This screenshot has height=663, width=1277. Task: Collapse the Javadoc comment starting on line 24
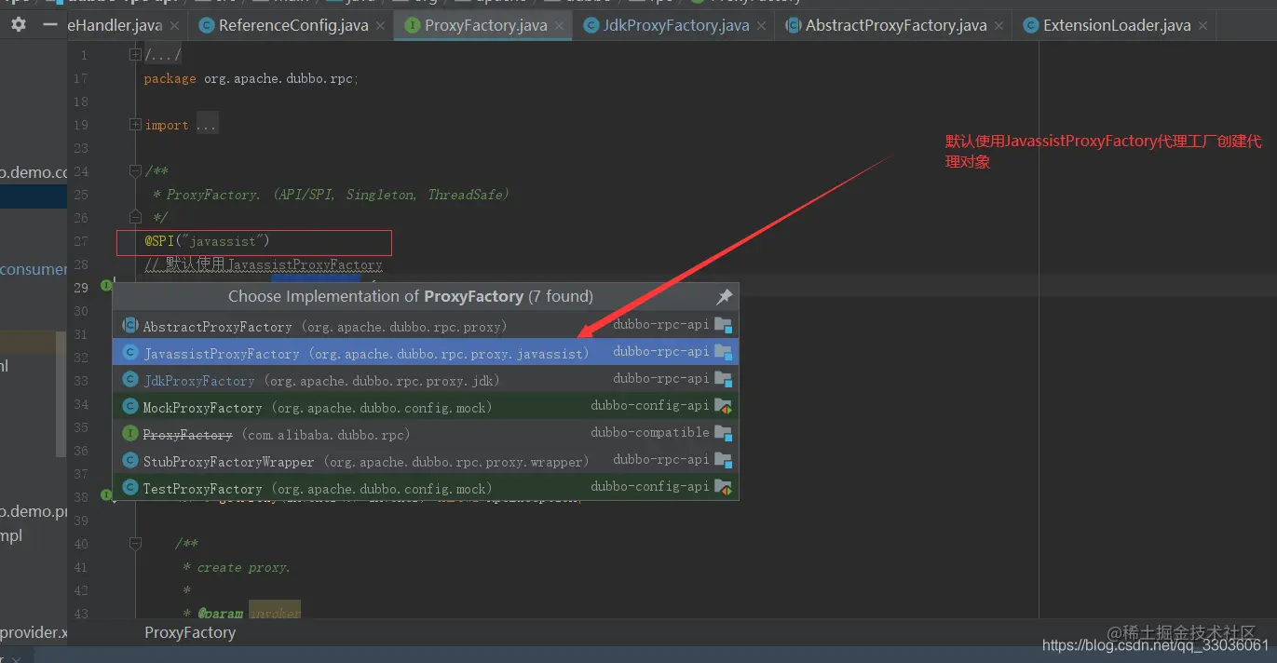pyautogui.click(x=136, y=171)
